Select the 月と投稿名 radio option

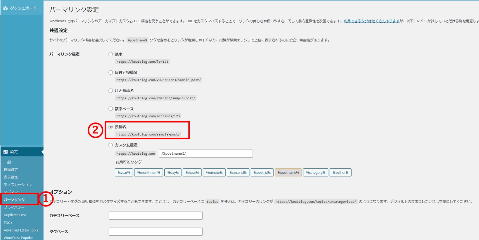111,91
